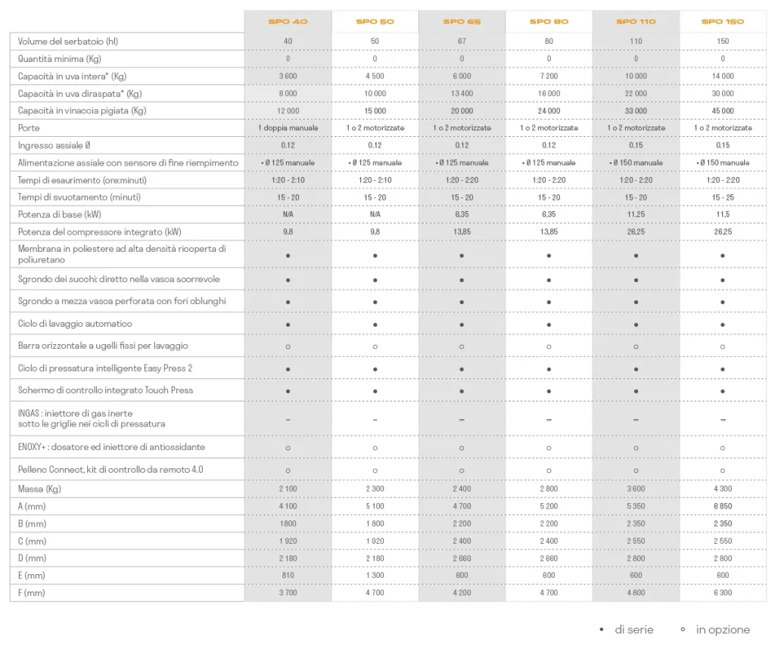
Task: Click the 'Ingresso assiale Ø' row label
Action: coord(54,145)
